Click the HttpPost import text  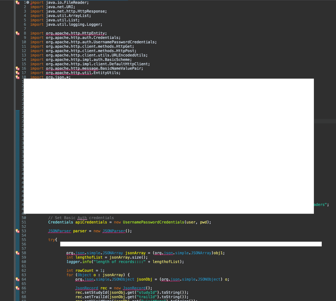[125, 51]
